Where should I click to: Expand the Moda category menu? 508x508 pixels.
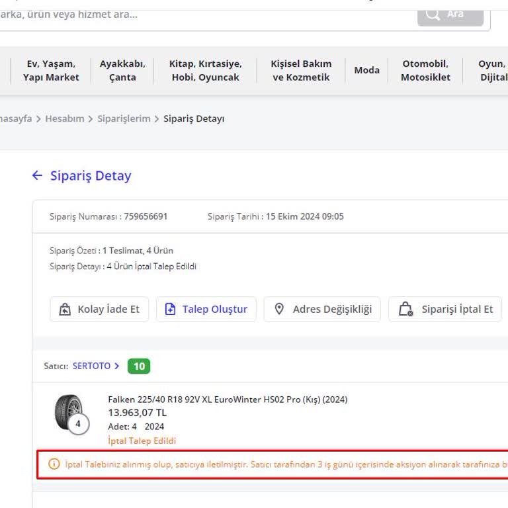[x=366, y=70]
